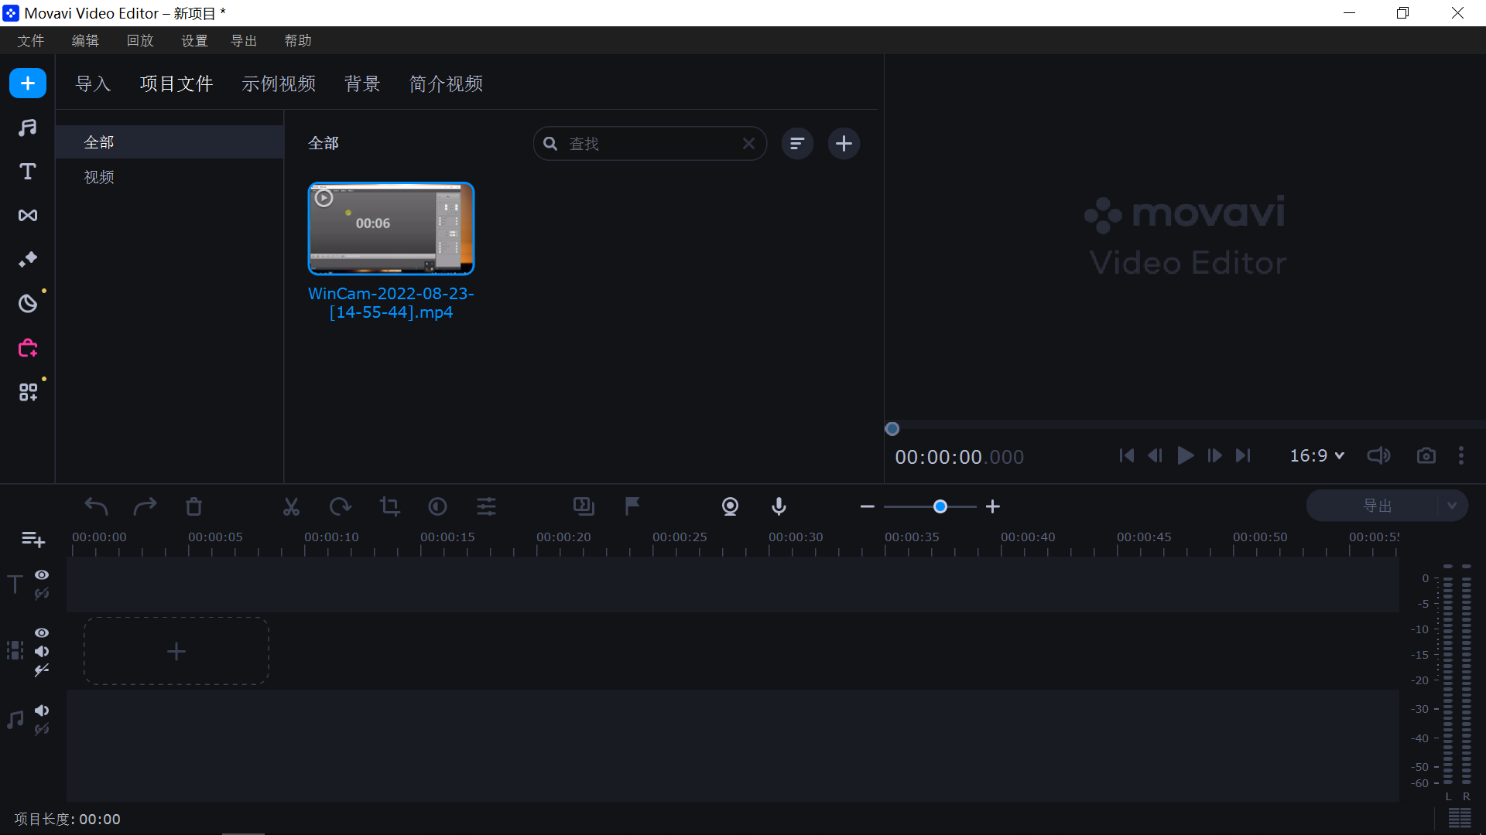Screen dimensions: 1486x835
Task: Open the Transitions sidebar icon
Action: (x=28, y=216)
